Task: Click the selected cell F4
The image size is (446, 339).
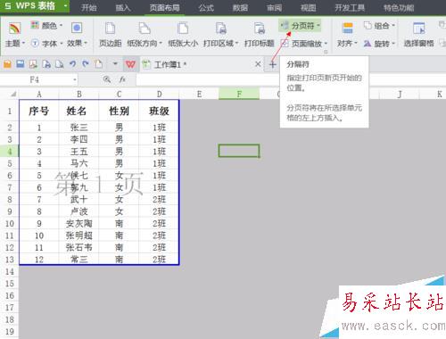Action: click(x=239, y=151)
